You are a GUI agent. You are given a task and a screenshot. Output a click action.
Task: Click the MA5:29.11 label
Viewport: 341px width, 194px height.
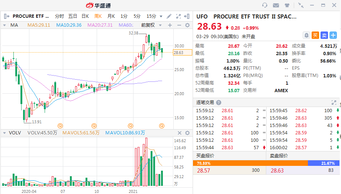coord(39,25)
